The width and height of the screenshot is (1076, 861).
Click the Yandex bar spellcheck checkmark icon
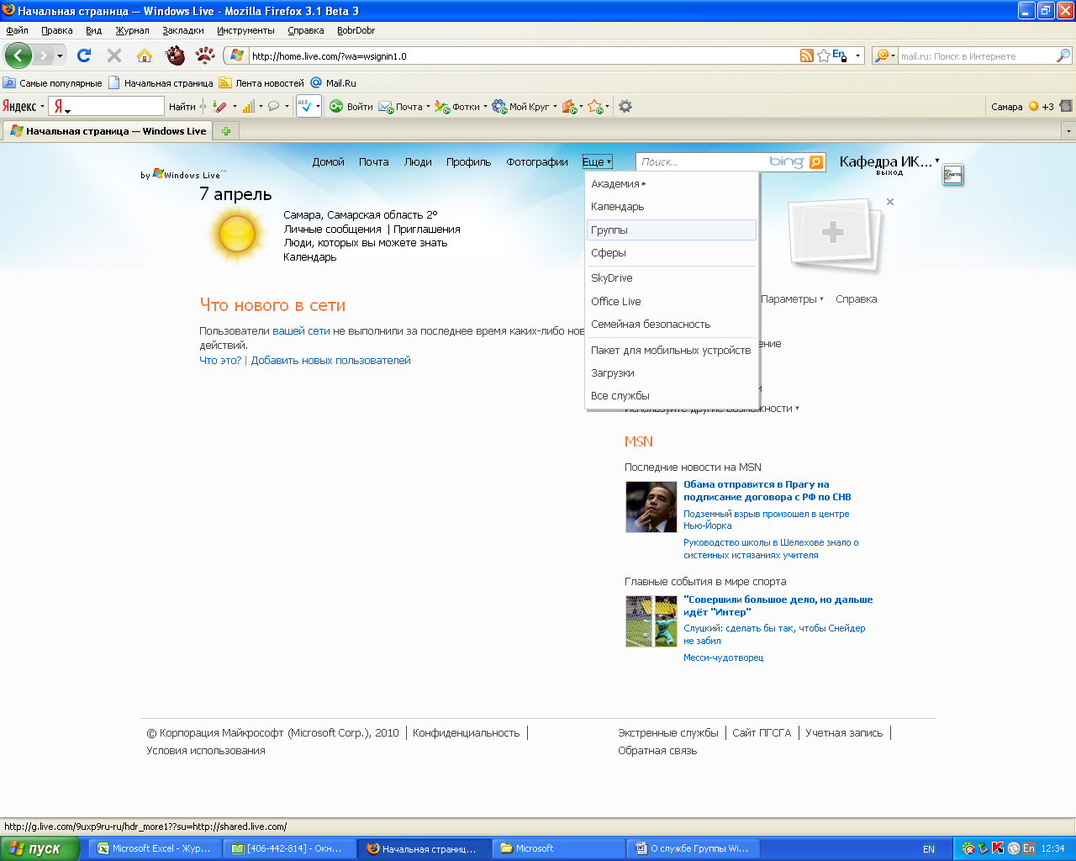tap(305, 107)
